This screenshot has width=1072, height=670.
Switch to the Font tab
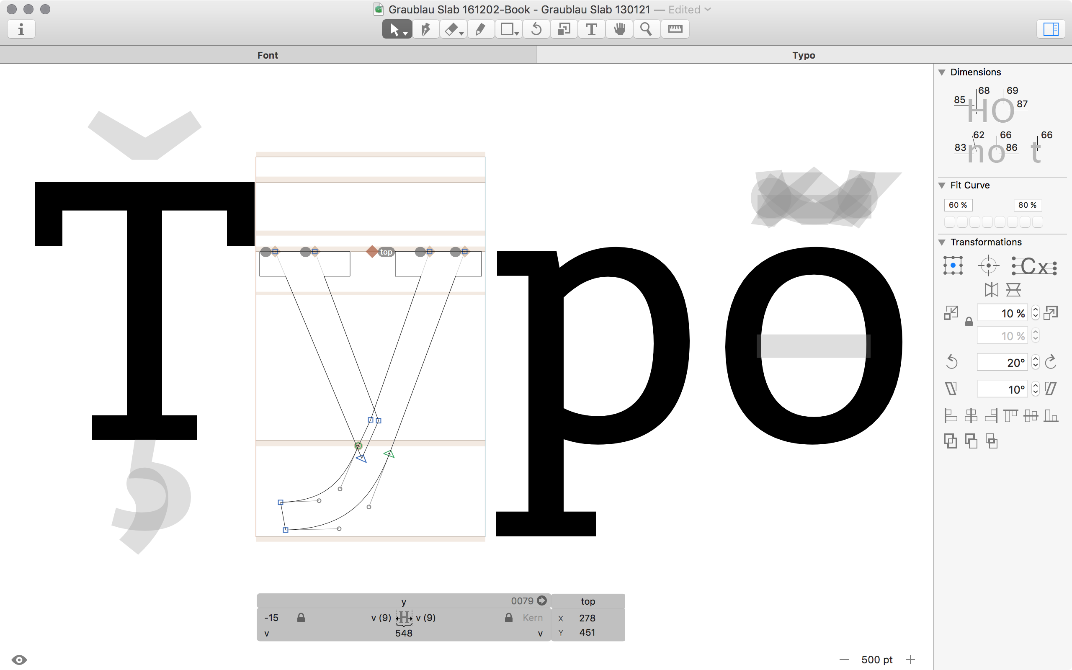coord(268,55)
